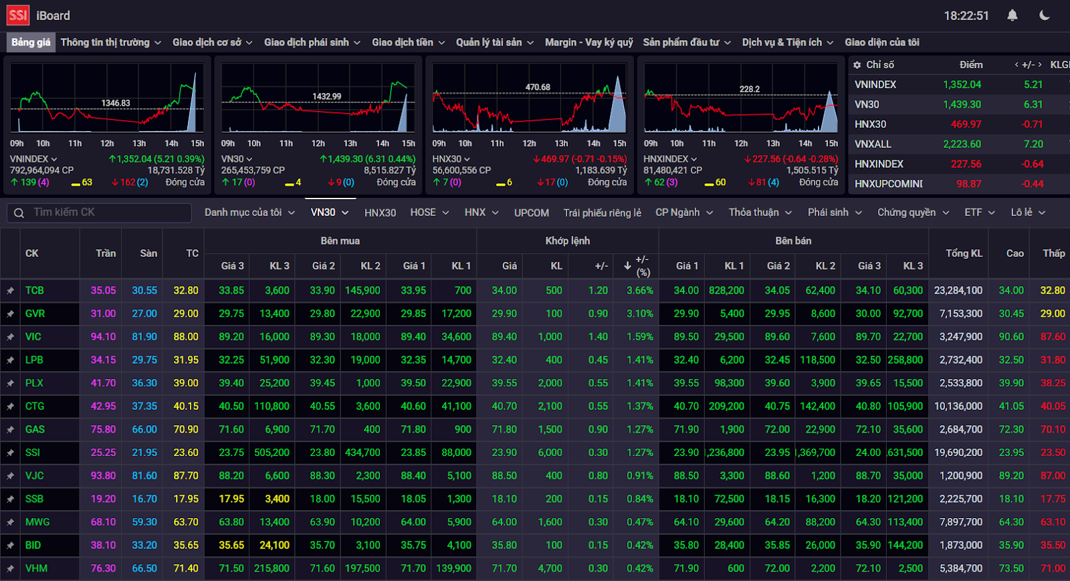
Task: Open the HNXINDEX intraday chart
Action: coord(741,99)
